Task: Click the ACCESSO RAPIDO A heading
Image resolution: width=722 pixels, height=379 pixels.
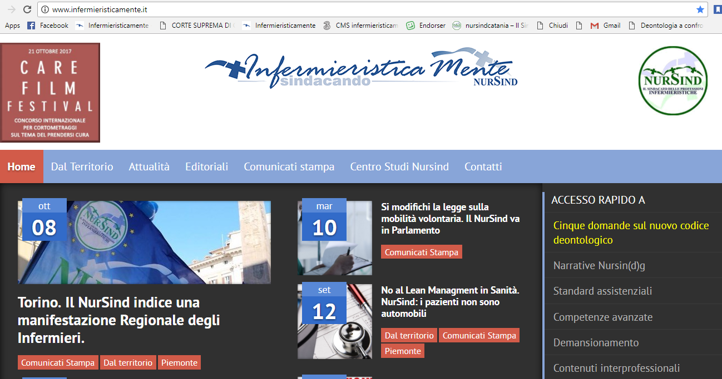Action: click(x=598, y=200)
